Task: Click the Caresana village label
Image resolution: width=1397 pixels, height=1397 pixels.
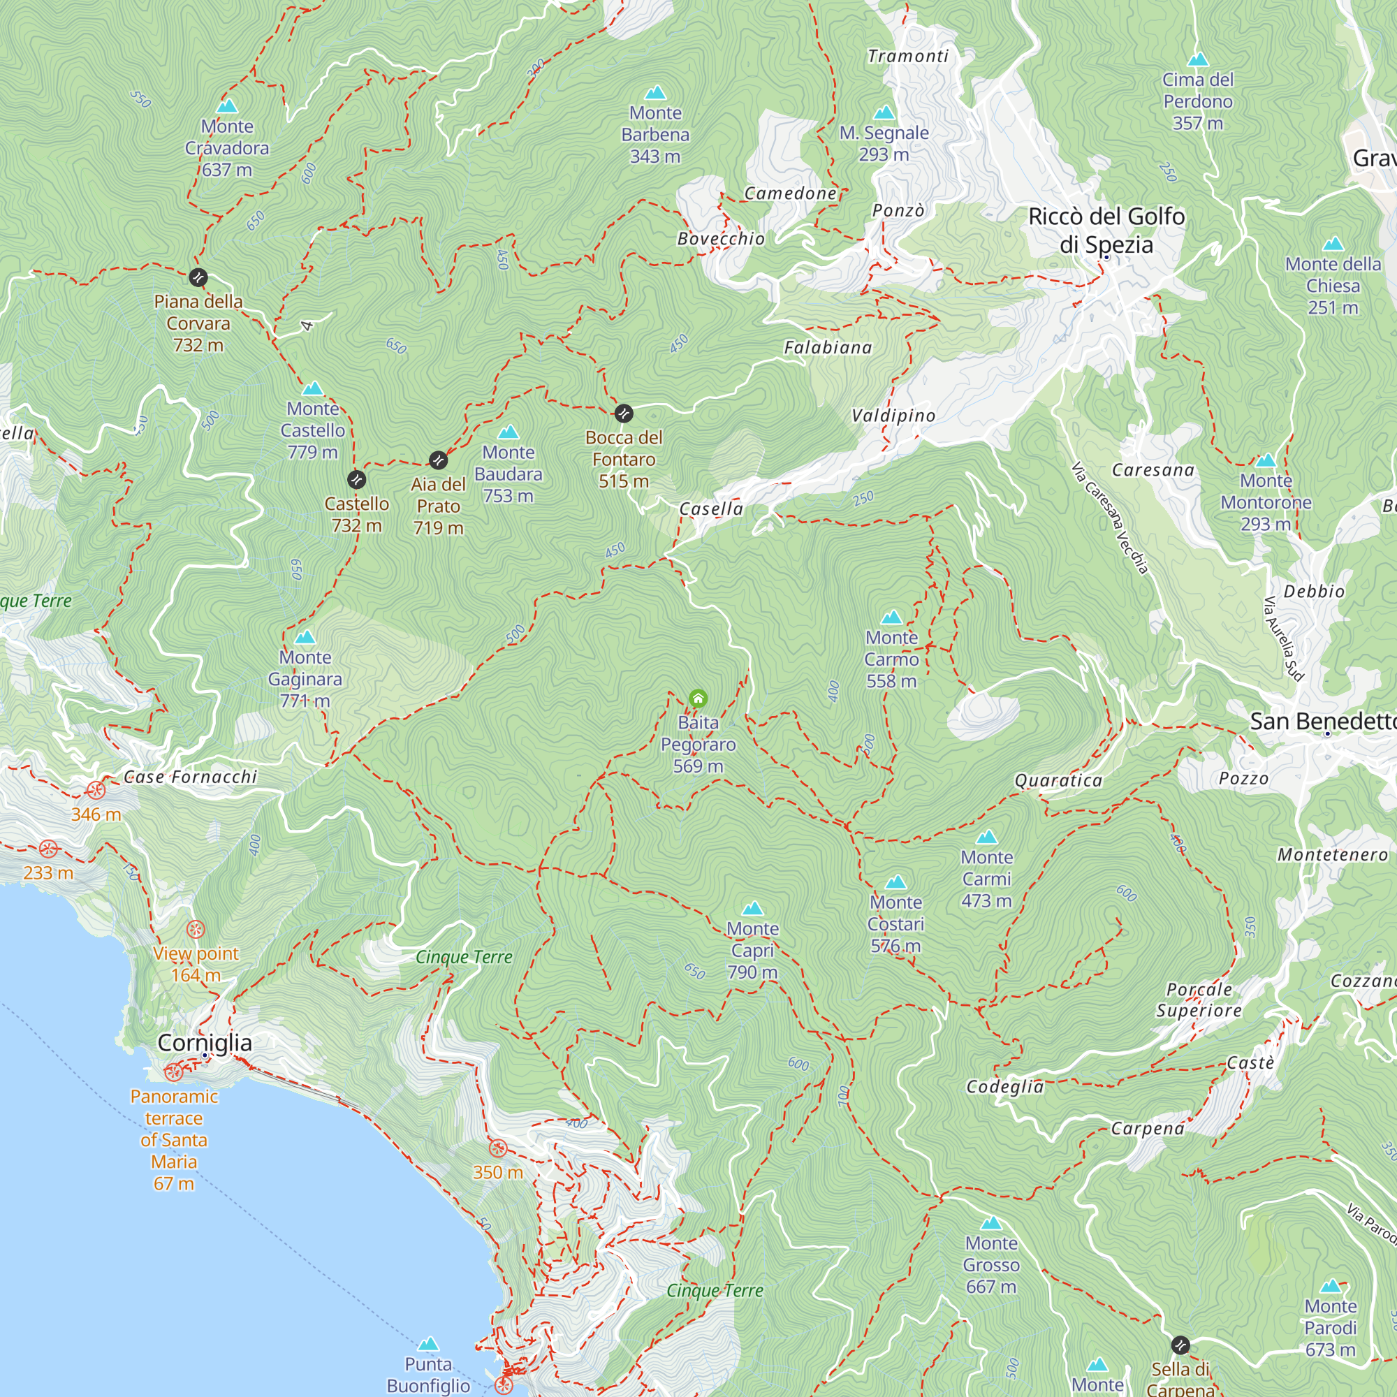Action: pyautogui.click(x=1153, y=470)
